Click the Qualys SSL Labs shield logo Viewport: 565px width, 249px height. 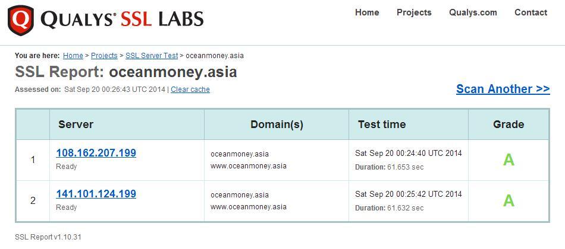[x=21, y=20]
